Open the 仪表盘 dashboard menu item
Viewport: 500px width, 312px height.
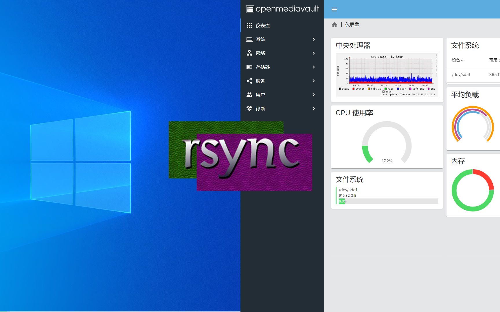pos(282,25)
